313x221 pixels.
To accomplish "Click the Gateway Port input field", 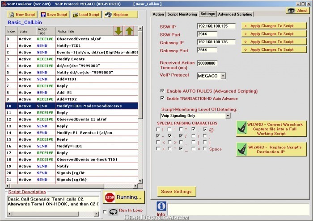I will click(207, 50).
